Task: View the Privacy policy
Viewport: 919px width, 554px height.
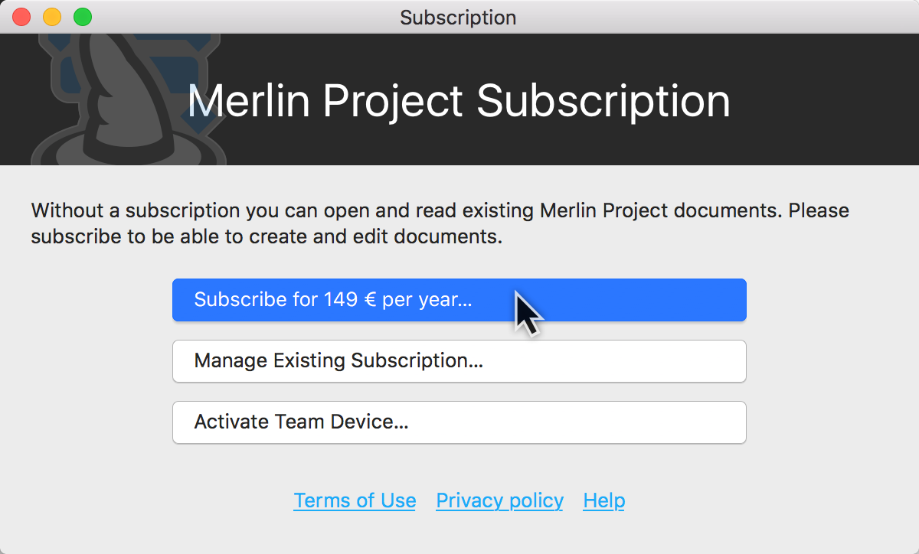Action: tap(499, 500)
